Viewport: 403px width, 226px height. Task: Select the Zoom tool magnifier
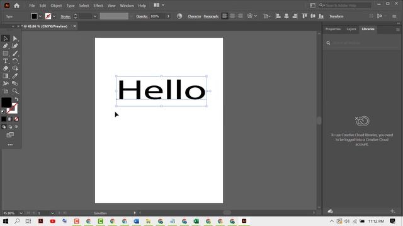15,91
